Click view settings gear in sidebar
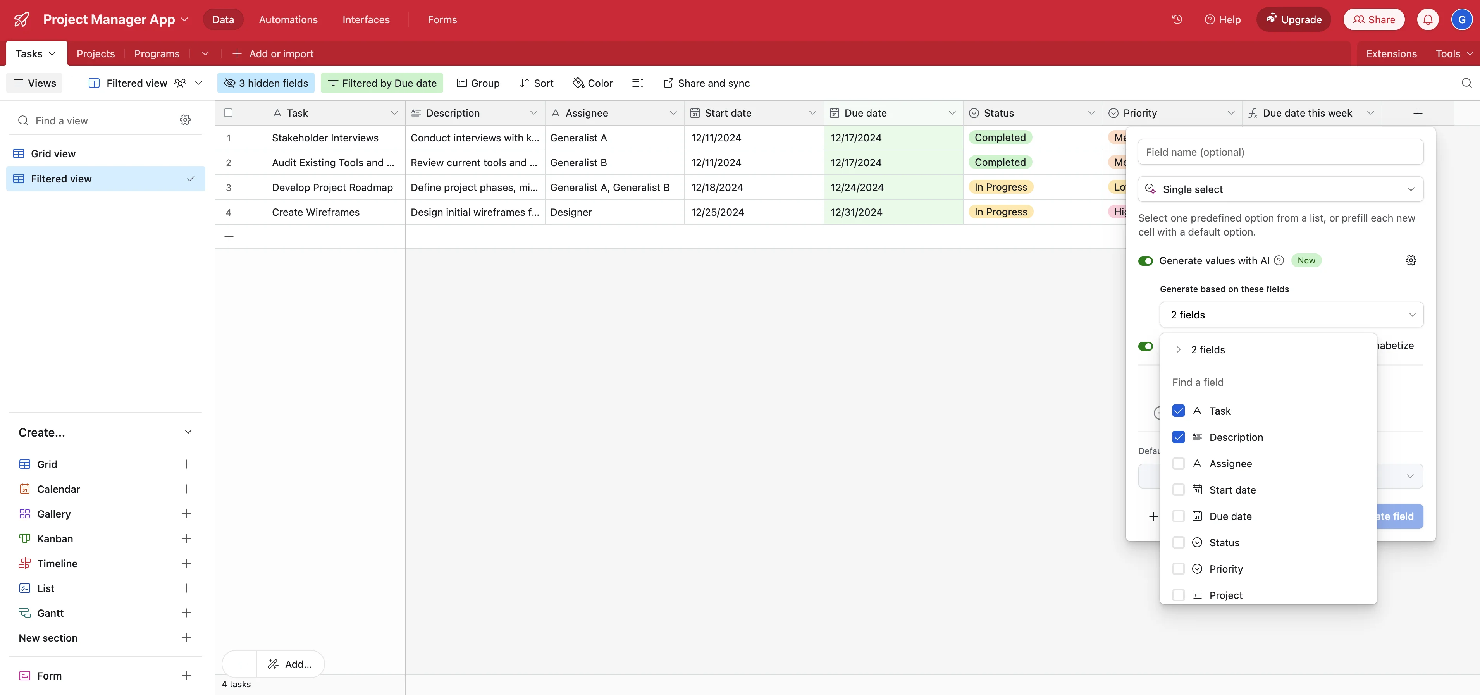This screenshot has height=695, width=1480. [185, 120]
